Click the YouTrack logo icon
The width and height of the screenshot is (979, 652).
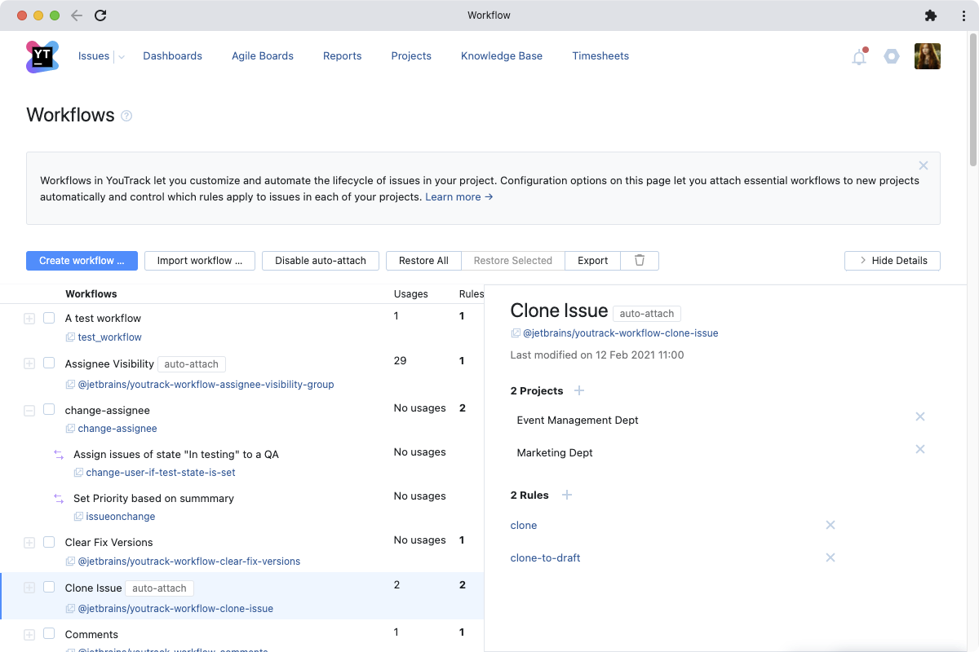coord(42,56)
